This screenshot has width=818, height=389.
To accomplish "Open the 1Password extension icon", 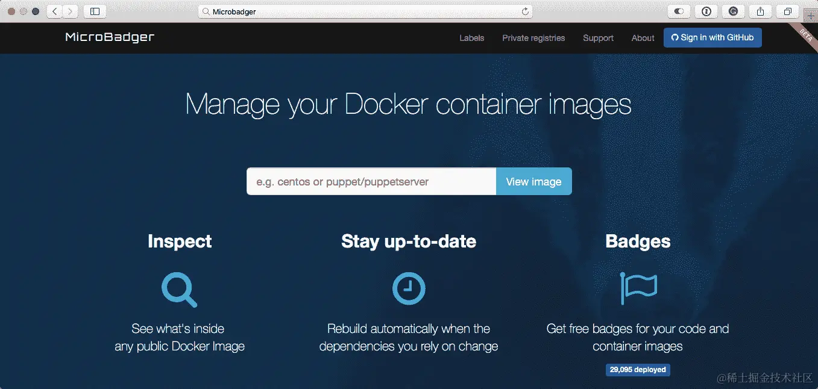I will click(x=706, y=11).
